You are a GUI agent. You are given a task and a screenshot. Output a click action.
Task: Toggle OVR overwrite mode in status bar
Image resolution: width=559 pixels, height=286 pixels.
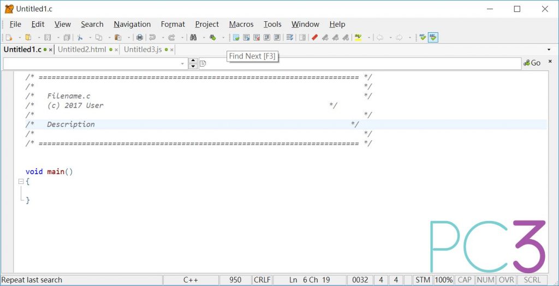pyautogui.click(x=507, y=280)
